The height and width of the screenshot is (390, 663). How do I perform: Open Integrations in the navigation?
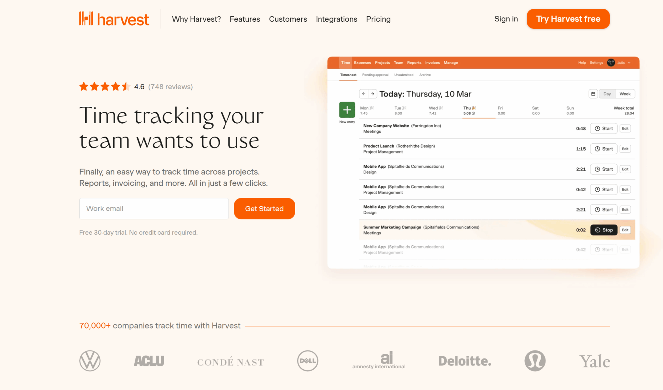click(336, 19)
